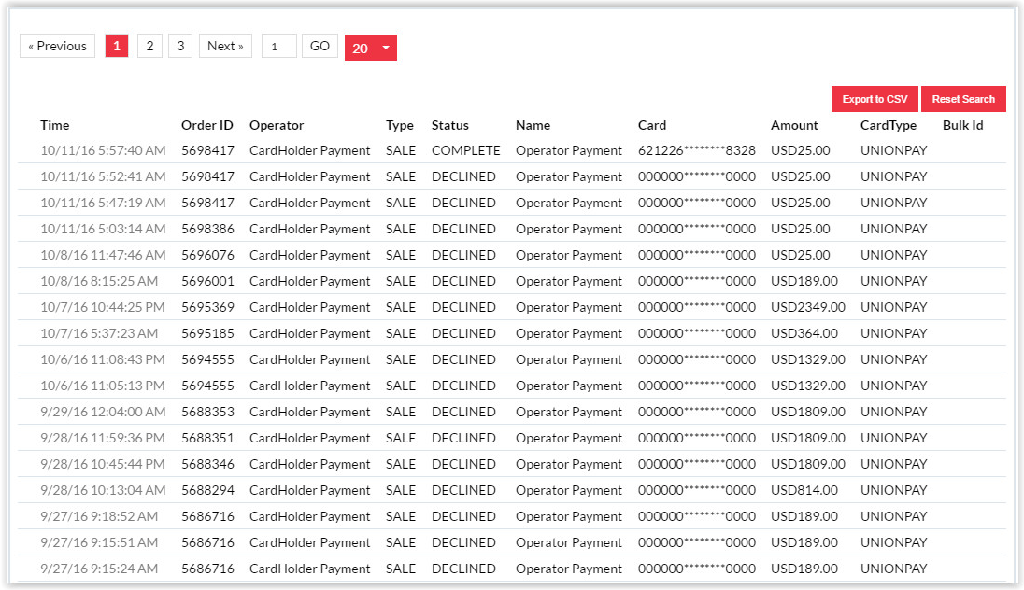Sort by the Order ID column header
This screenshot has width=1024, height=590.
(207, 125)
